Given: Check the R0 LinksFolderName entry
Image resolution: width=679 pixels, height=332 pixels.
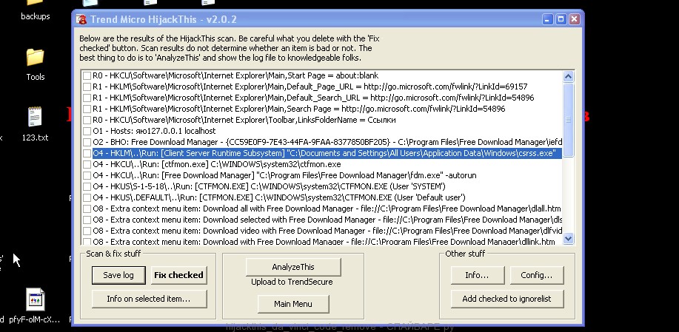Looking at the screenshot, I should 87,120.
